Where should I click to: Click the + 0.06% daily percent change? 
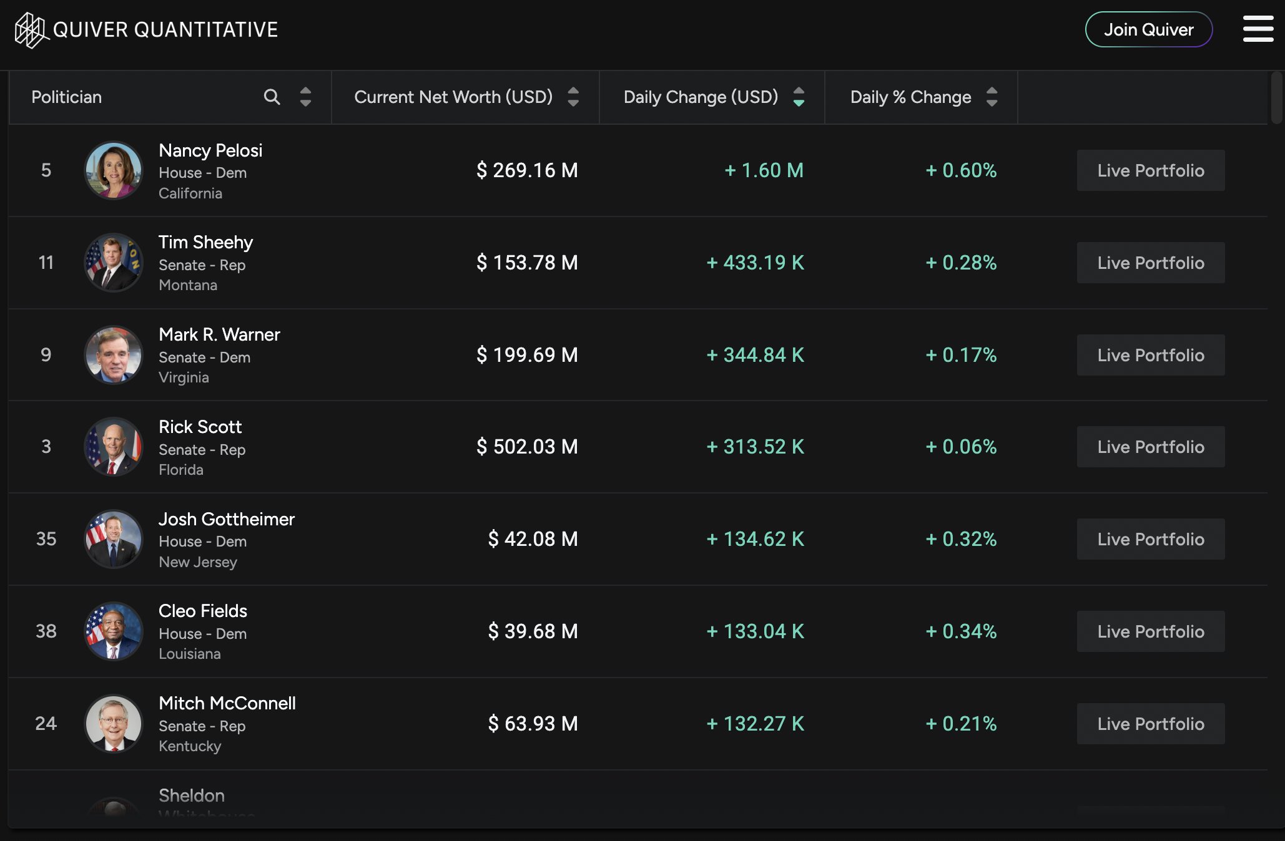pos(961,447)
